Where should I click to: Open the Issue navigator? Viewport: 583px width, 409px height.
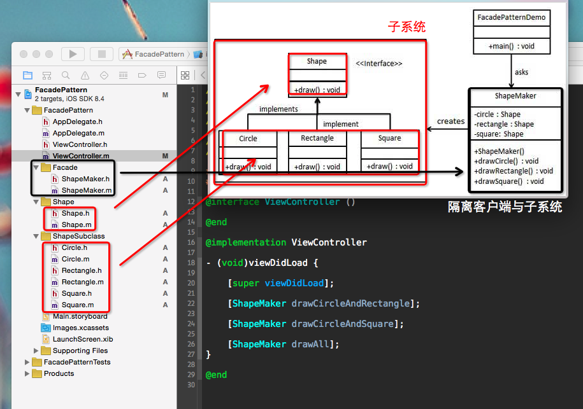tap(85, 75)
